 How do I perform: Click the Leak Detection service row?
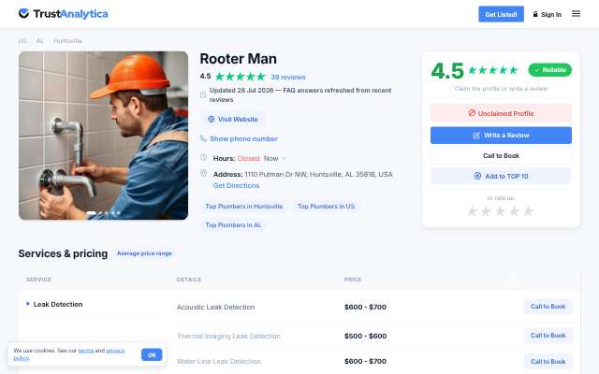[58, 304]
